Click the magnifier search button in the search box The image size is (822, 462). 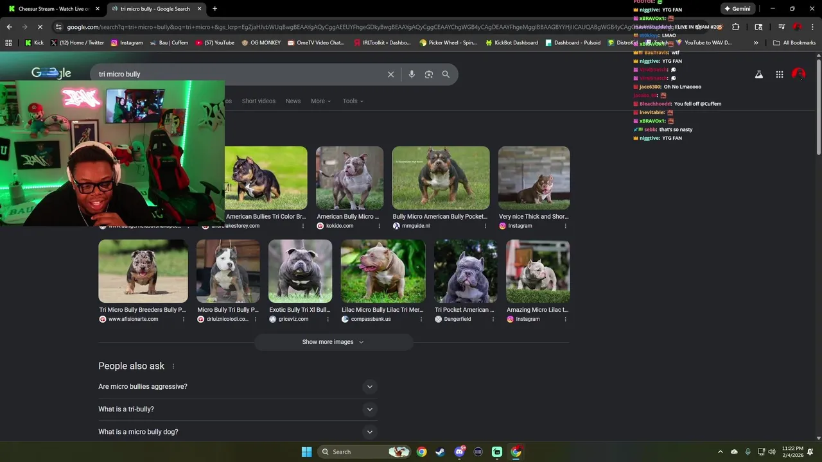click(446, 74)
